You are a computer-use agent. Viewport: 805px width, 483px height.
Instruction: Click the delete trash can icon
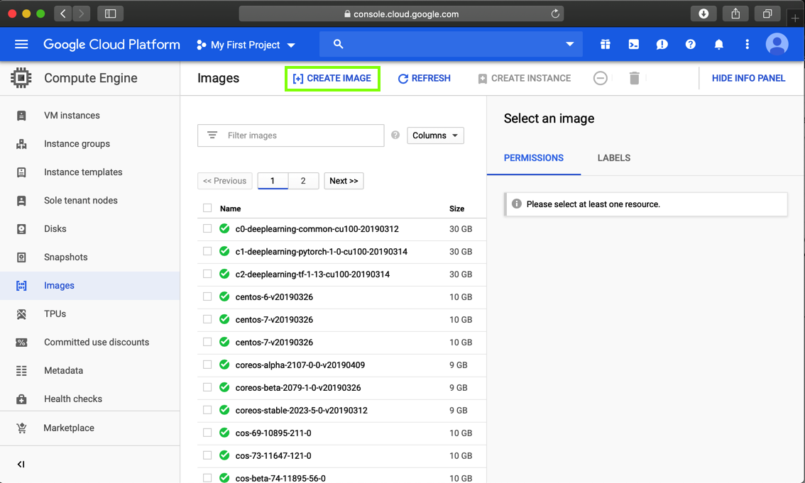634,78
